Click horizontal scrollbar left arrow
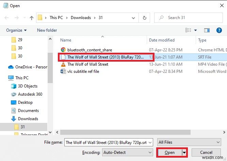Viewport: 227px width, 161px height. tap(57, 132)
